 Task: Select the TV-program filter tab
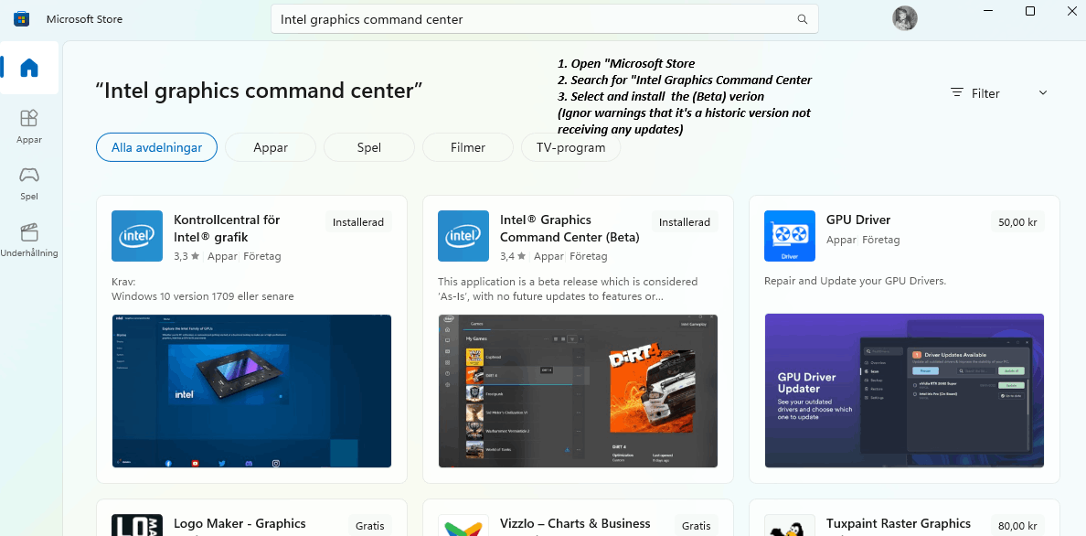tap(570, 147)
